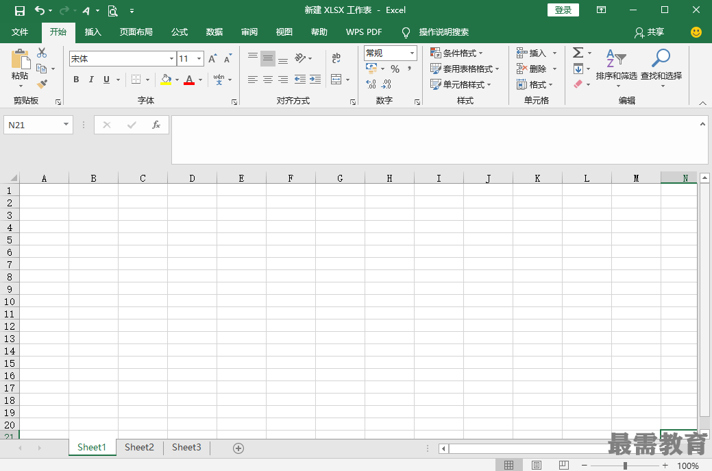Search in 操作说明搜索 tell me box
The width and height of the screenshot is (712, 471).
point(443,32)
